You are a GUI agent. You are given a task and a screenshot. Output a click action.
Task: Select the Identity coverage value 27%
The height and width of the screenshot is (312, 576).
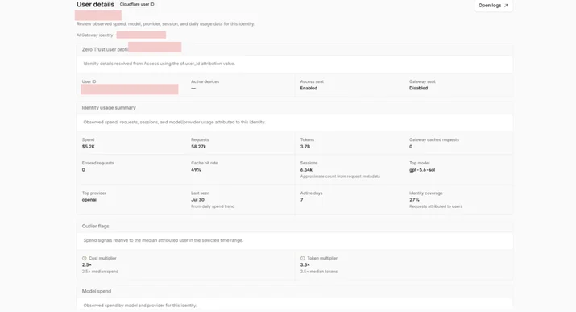pyautogui.click(x=414, y=200)
